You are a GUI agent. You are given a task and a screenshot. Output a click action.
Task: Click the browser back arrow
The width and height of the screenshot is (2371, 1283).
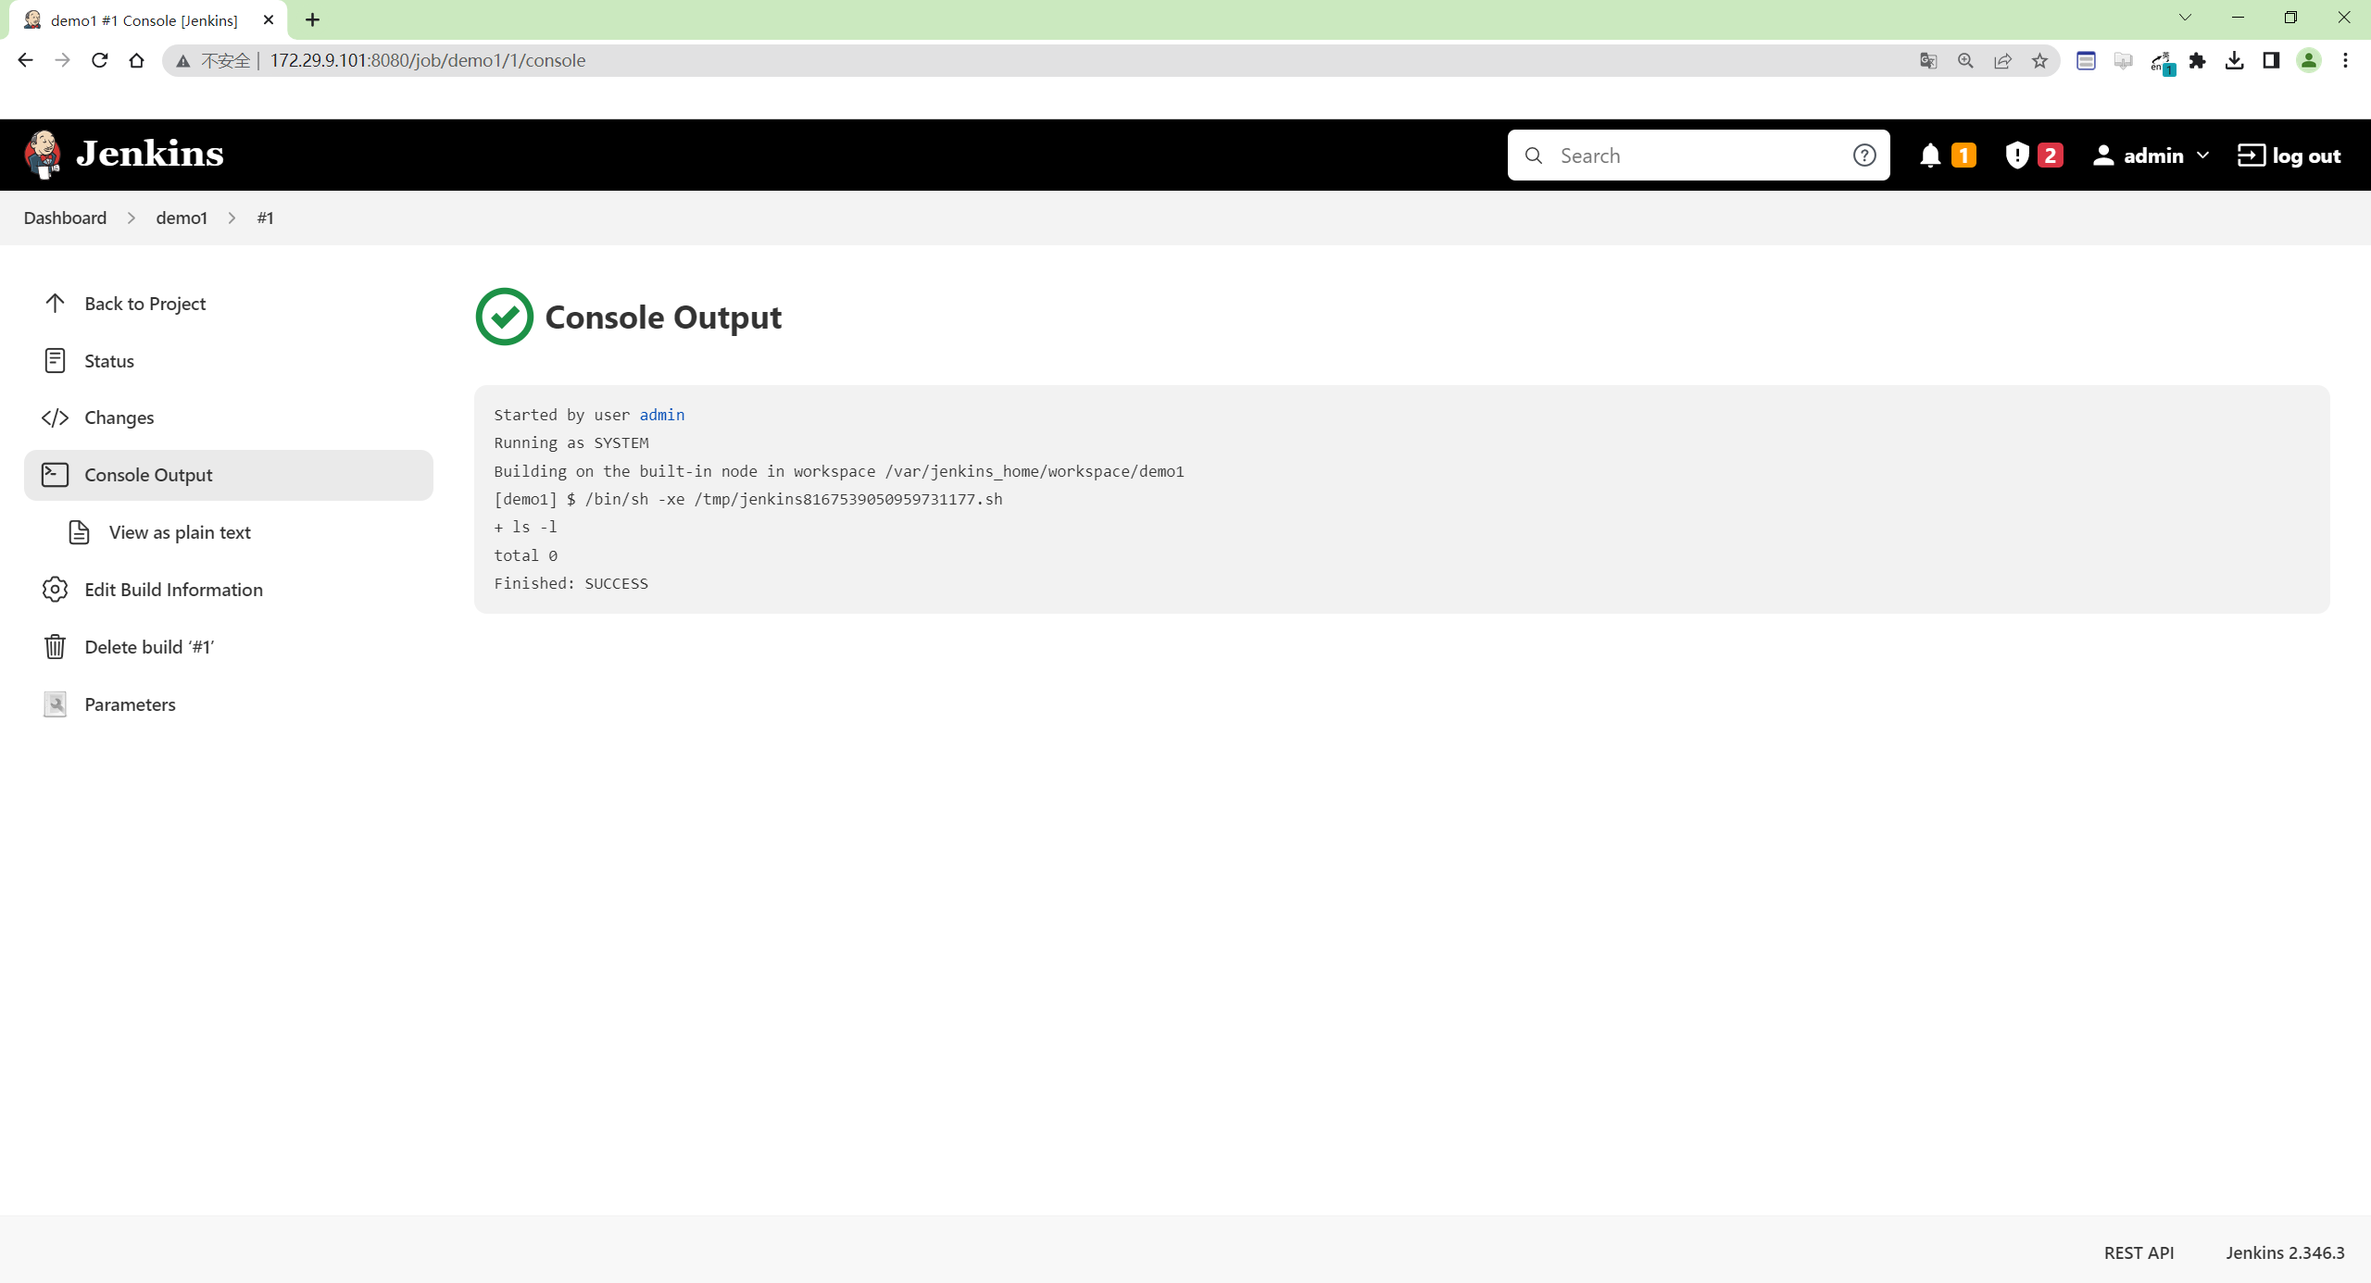(25, 60)
